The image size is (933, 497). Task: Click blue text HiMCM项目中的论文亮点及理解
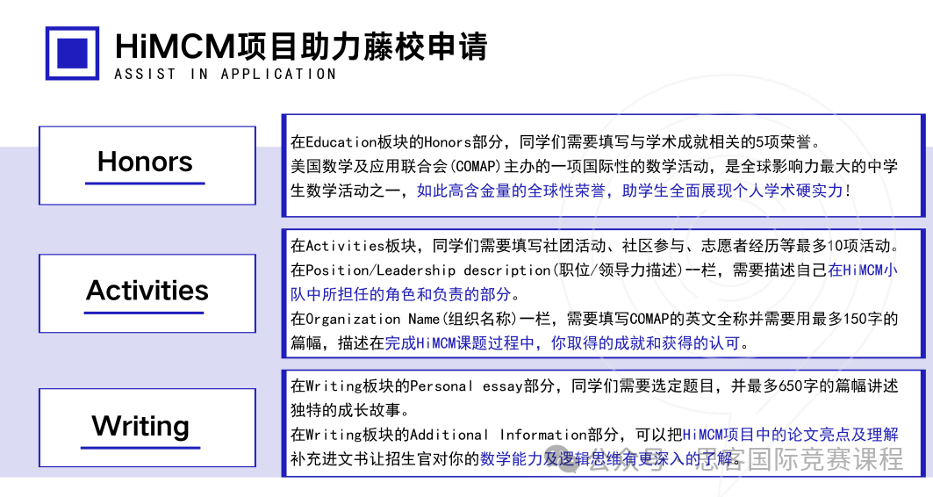(790, 436)
